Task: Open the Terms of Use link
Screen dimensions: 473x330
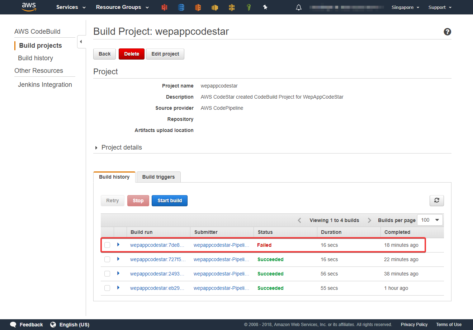Action: click(449, 325)
